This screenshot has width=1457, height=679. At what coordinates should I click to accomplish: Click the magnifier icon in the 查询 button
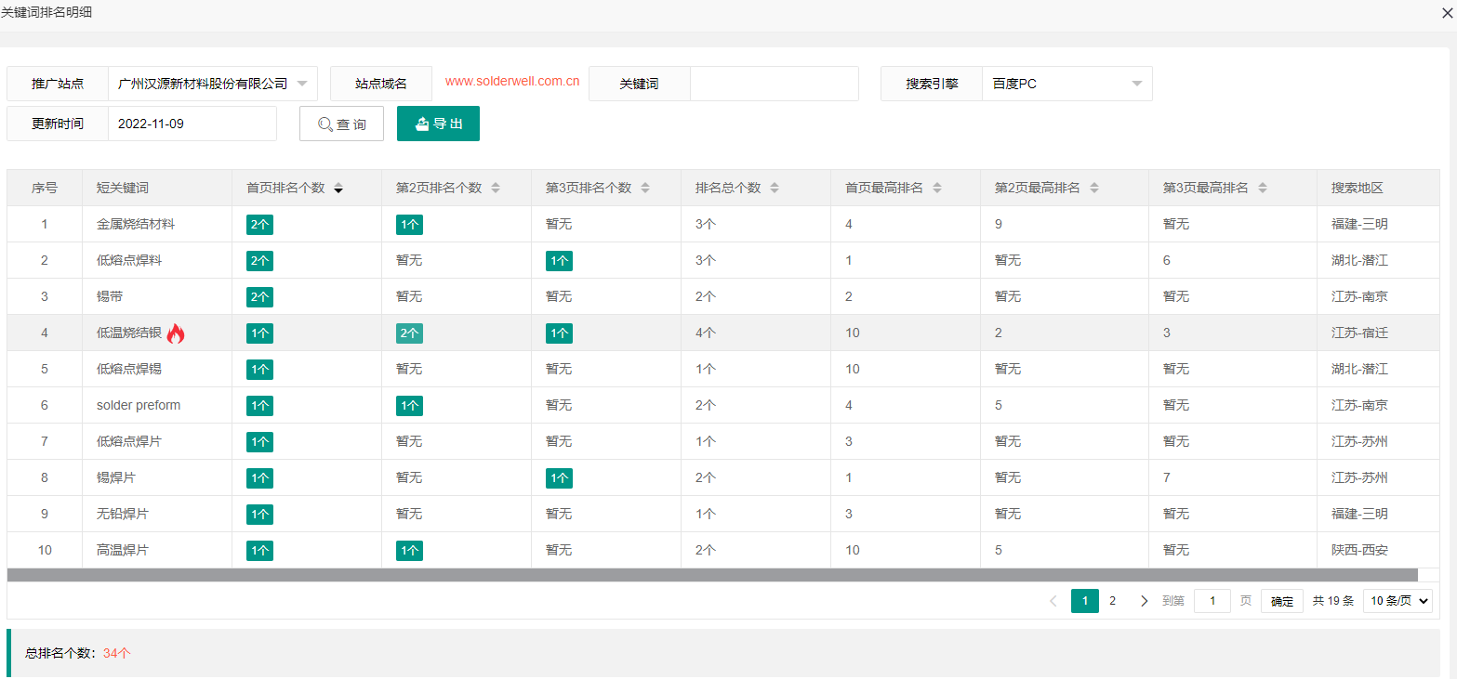click(x=325, y=124)
